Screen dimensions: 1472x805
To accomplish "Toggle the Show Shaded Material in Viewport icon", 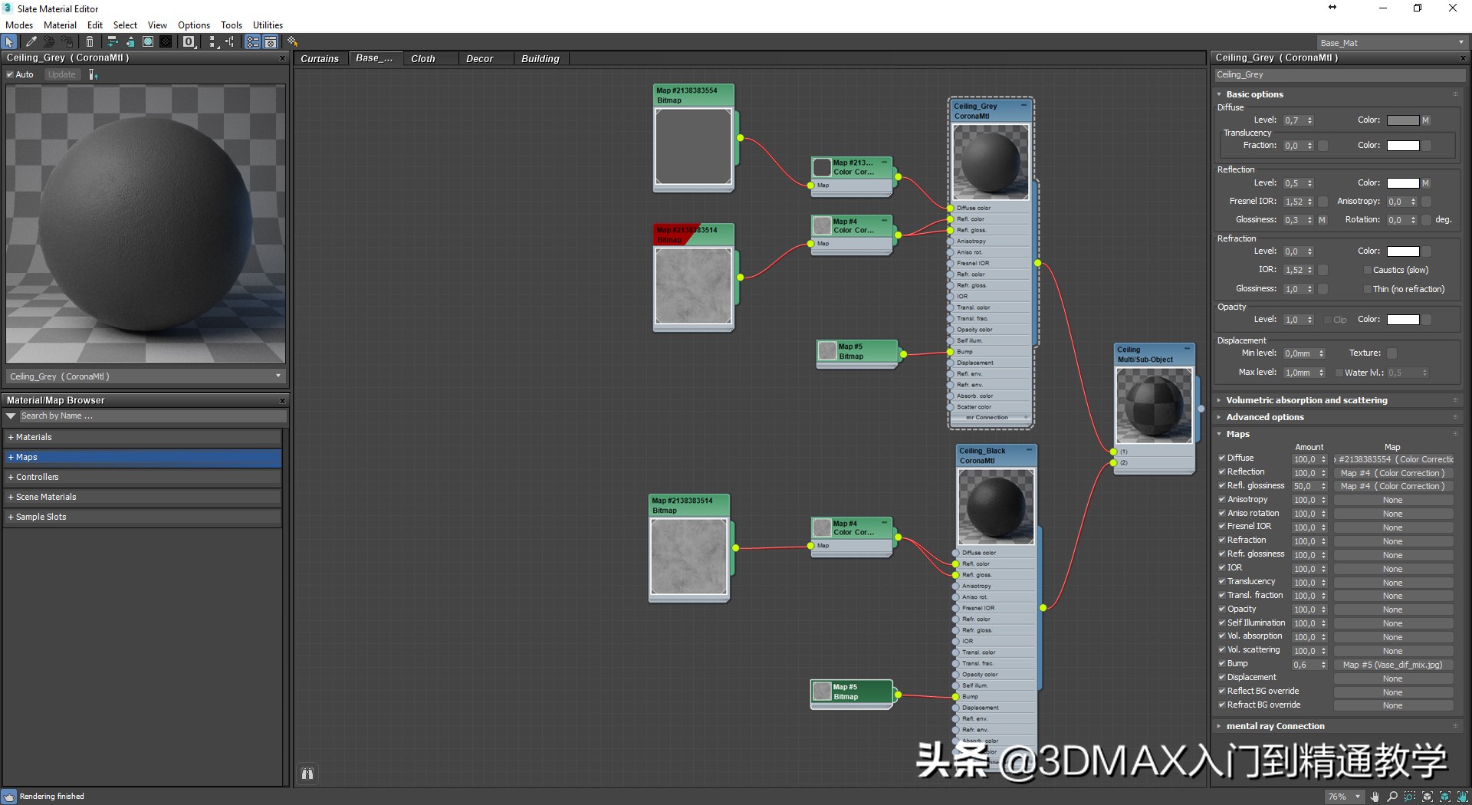I will pyautogui.click(x=148, y=42).
